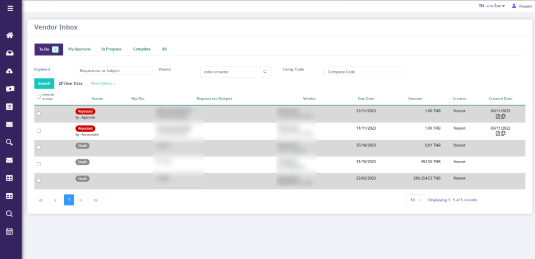This screenshot has height=259, width=535.
Task: Check the 'Select all on page' checkbox
Action: (x=39, y=96)
